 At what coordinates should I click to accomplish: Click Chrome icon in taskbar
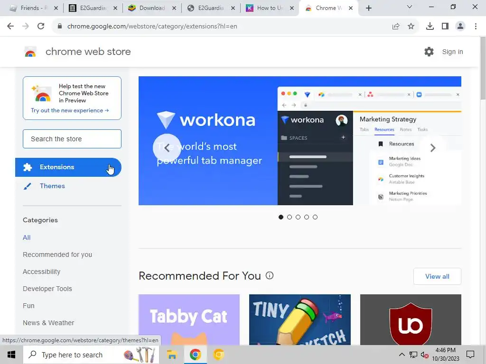coord(195,355)
